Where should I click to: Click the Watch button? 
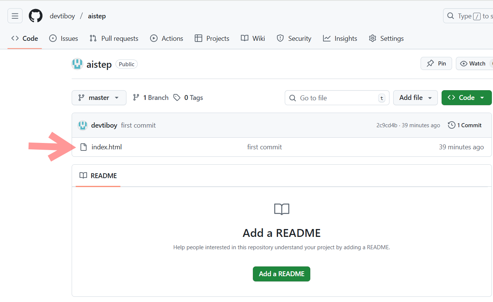474,64
